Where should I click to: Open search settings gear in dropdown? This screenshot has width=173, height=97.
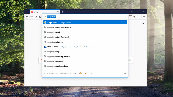125,73
